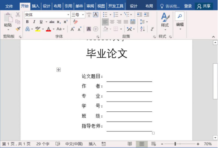
Task: Switch to Web Layout view
Action: pyautogui.click(x=153, y=144)
